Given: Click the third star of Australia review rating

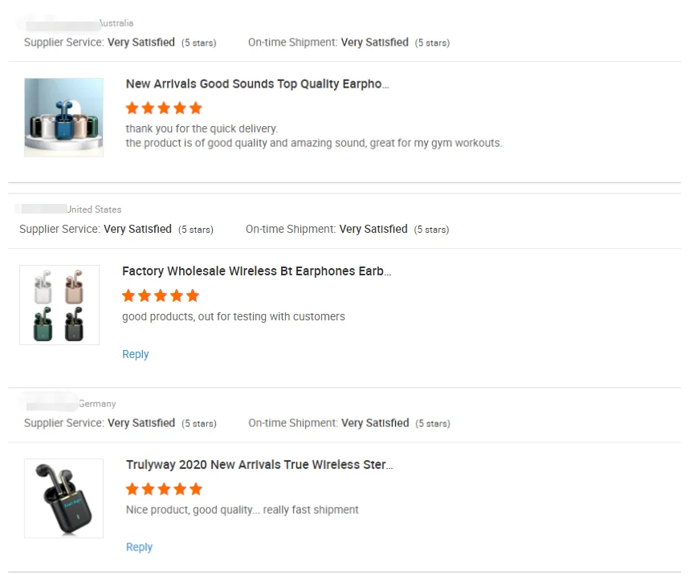Looking at the screenshot, I should pyautogui.click(x=164, y=108).
